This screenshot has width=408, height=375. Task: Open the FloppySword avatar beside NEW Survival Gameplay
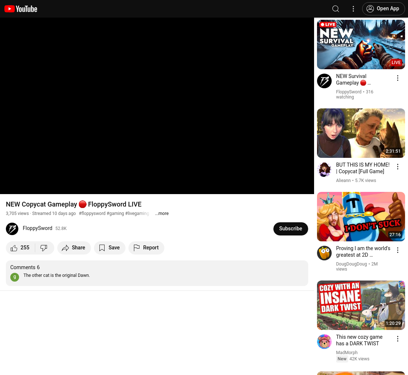point(324,81)
